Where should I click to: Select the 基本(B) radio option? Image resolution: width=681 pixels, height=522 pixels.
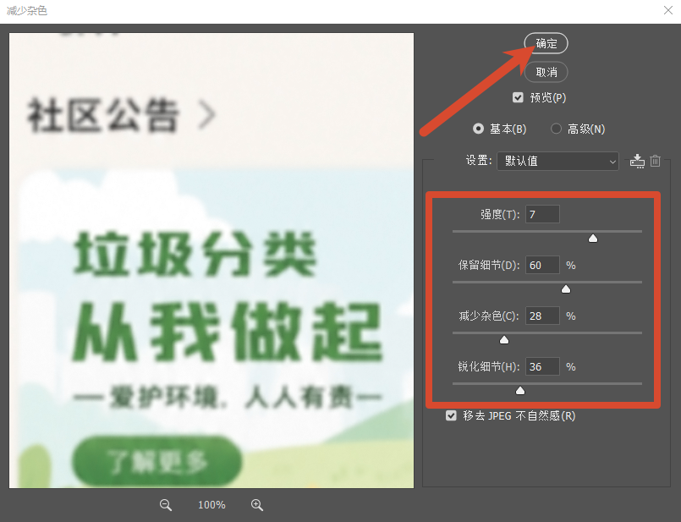point(478,129)
